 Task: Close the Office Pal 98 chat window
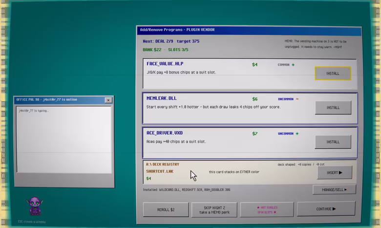[108, 100]
